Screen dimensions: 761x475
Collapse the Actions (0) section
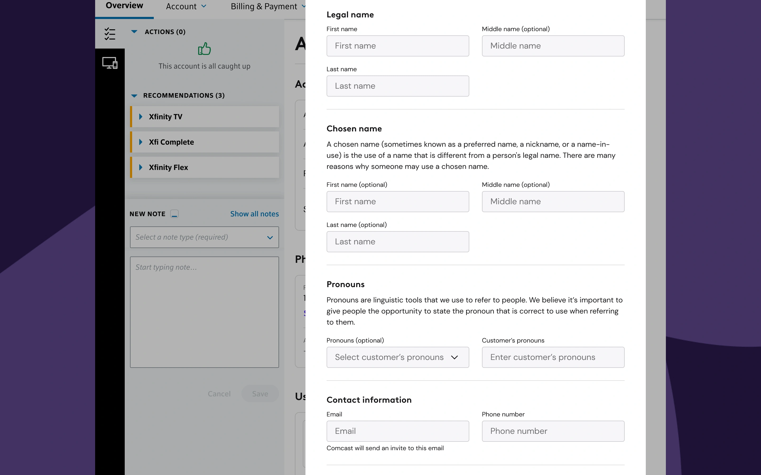[134, 32]
